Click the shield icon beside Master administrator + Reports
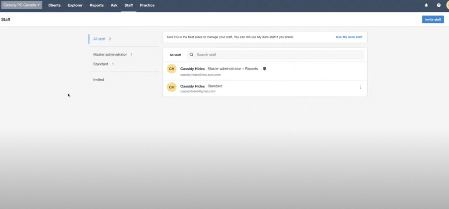The width and height of the screenshot is (449, 209). [x=264, y=69]
